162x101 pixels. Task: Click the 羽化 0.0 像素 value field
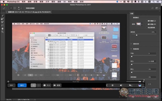(152, 61)
